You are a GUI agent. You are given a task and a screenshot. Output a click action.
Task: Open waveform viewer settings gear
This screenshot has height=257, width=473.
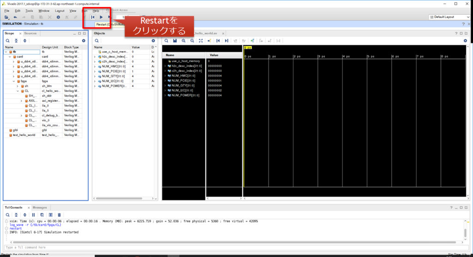(465, 41)
